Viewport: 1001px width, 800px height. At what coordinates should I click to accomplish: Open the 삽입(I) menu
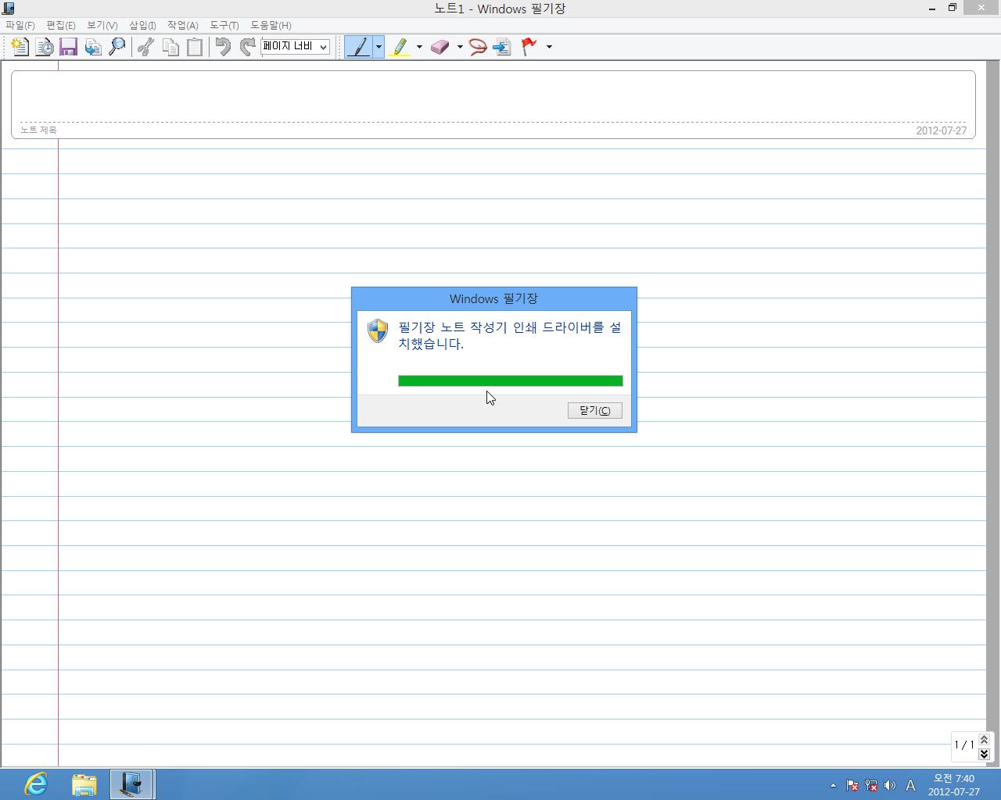(142, 25)
